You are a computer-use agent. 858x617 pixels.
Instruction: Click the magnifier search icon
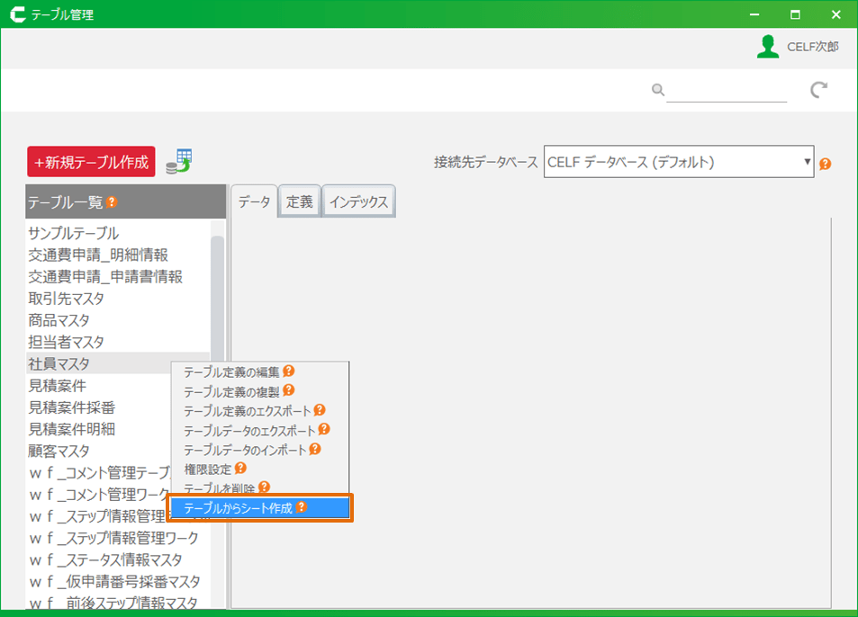(658, 90)
